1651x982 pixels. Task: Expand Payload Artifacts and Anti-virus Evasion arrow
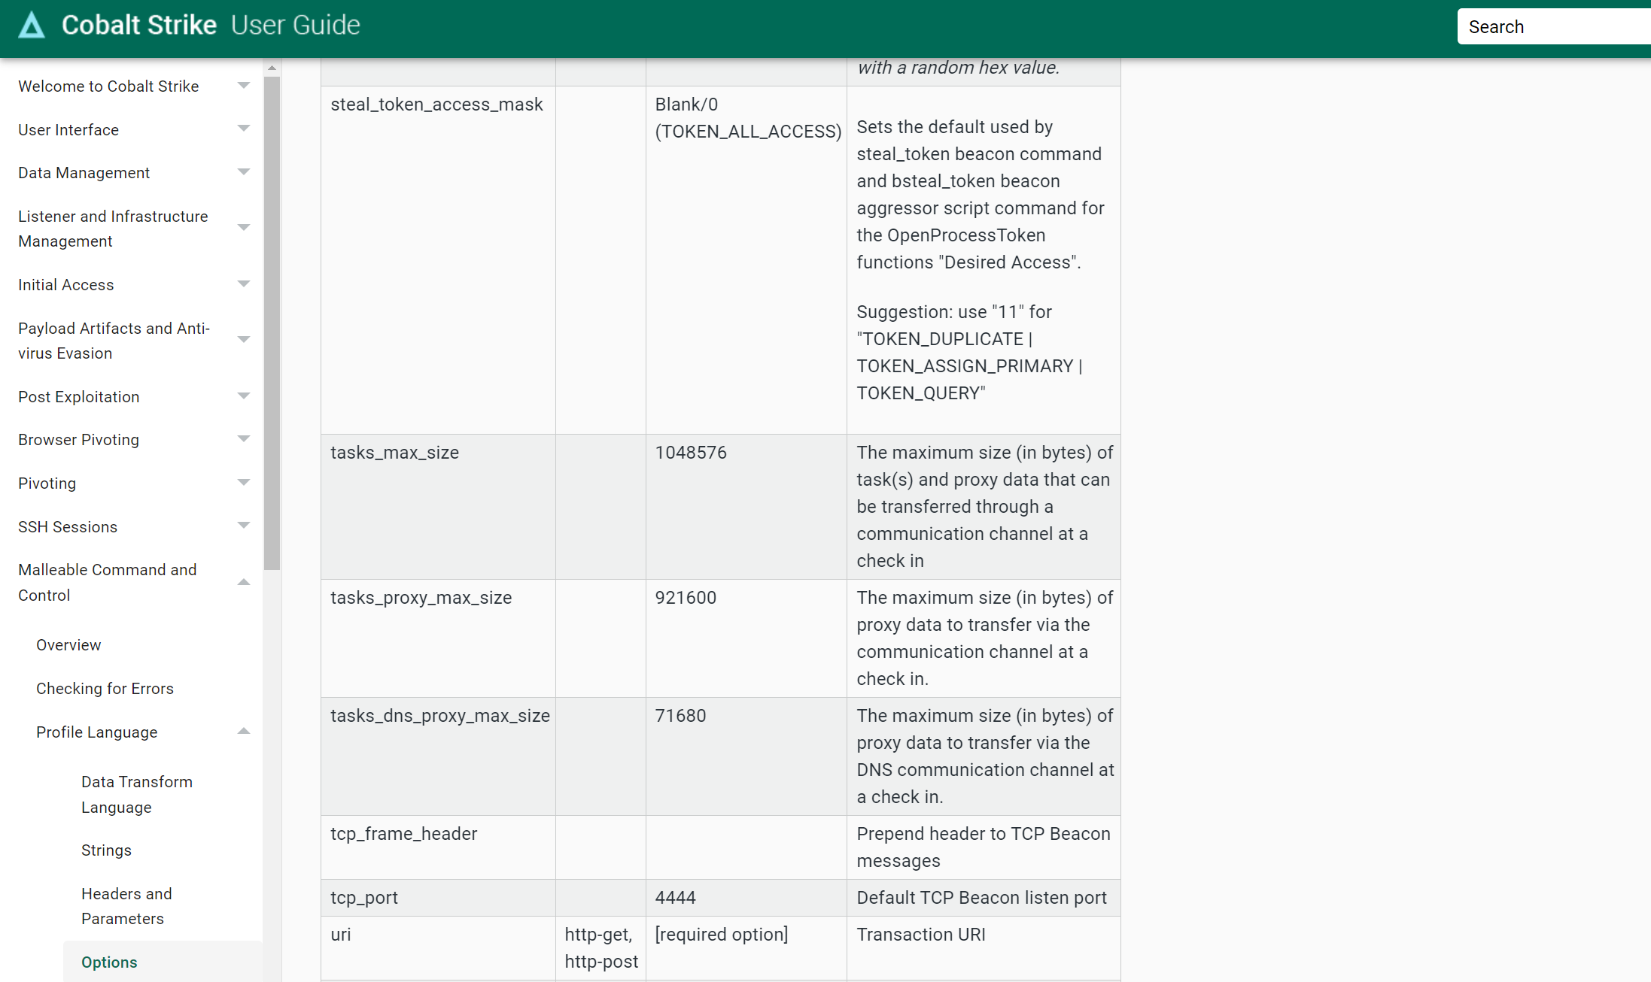point(243,340)
